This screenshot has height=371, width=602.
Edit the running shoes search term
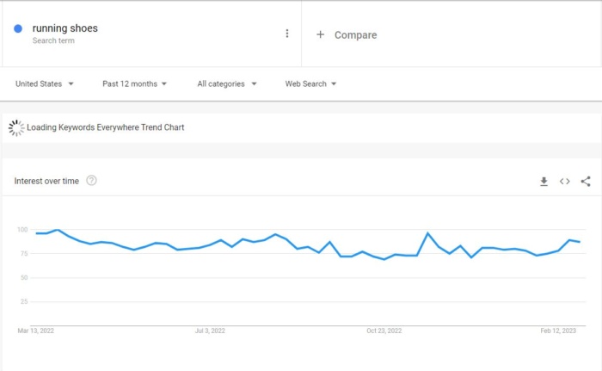coord(64,28)
